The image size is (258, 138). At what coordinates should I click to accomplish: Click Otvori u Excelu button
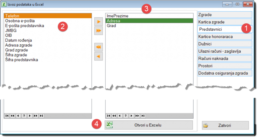pyautogui.click(x=149, y=125)
